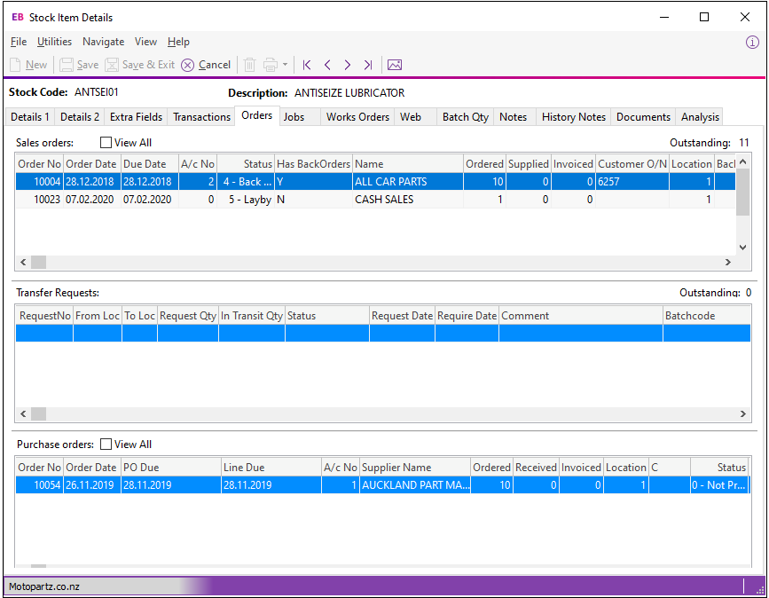Click the Cancel button
The height and width of the screenshot is (598, 769).
click(x=206, y=65)
